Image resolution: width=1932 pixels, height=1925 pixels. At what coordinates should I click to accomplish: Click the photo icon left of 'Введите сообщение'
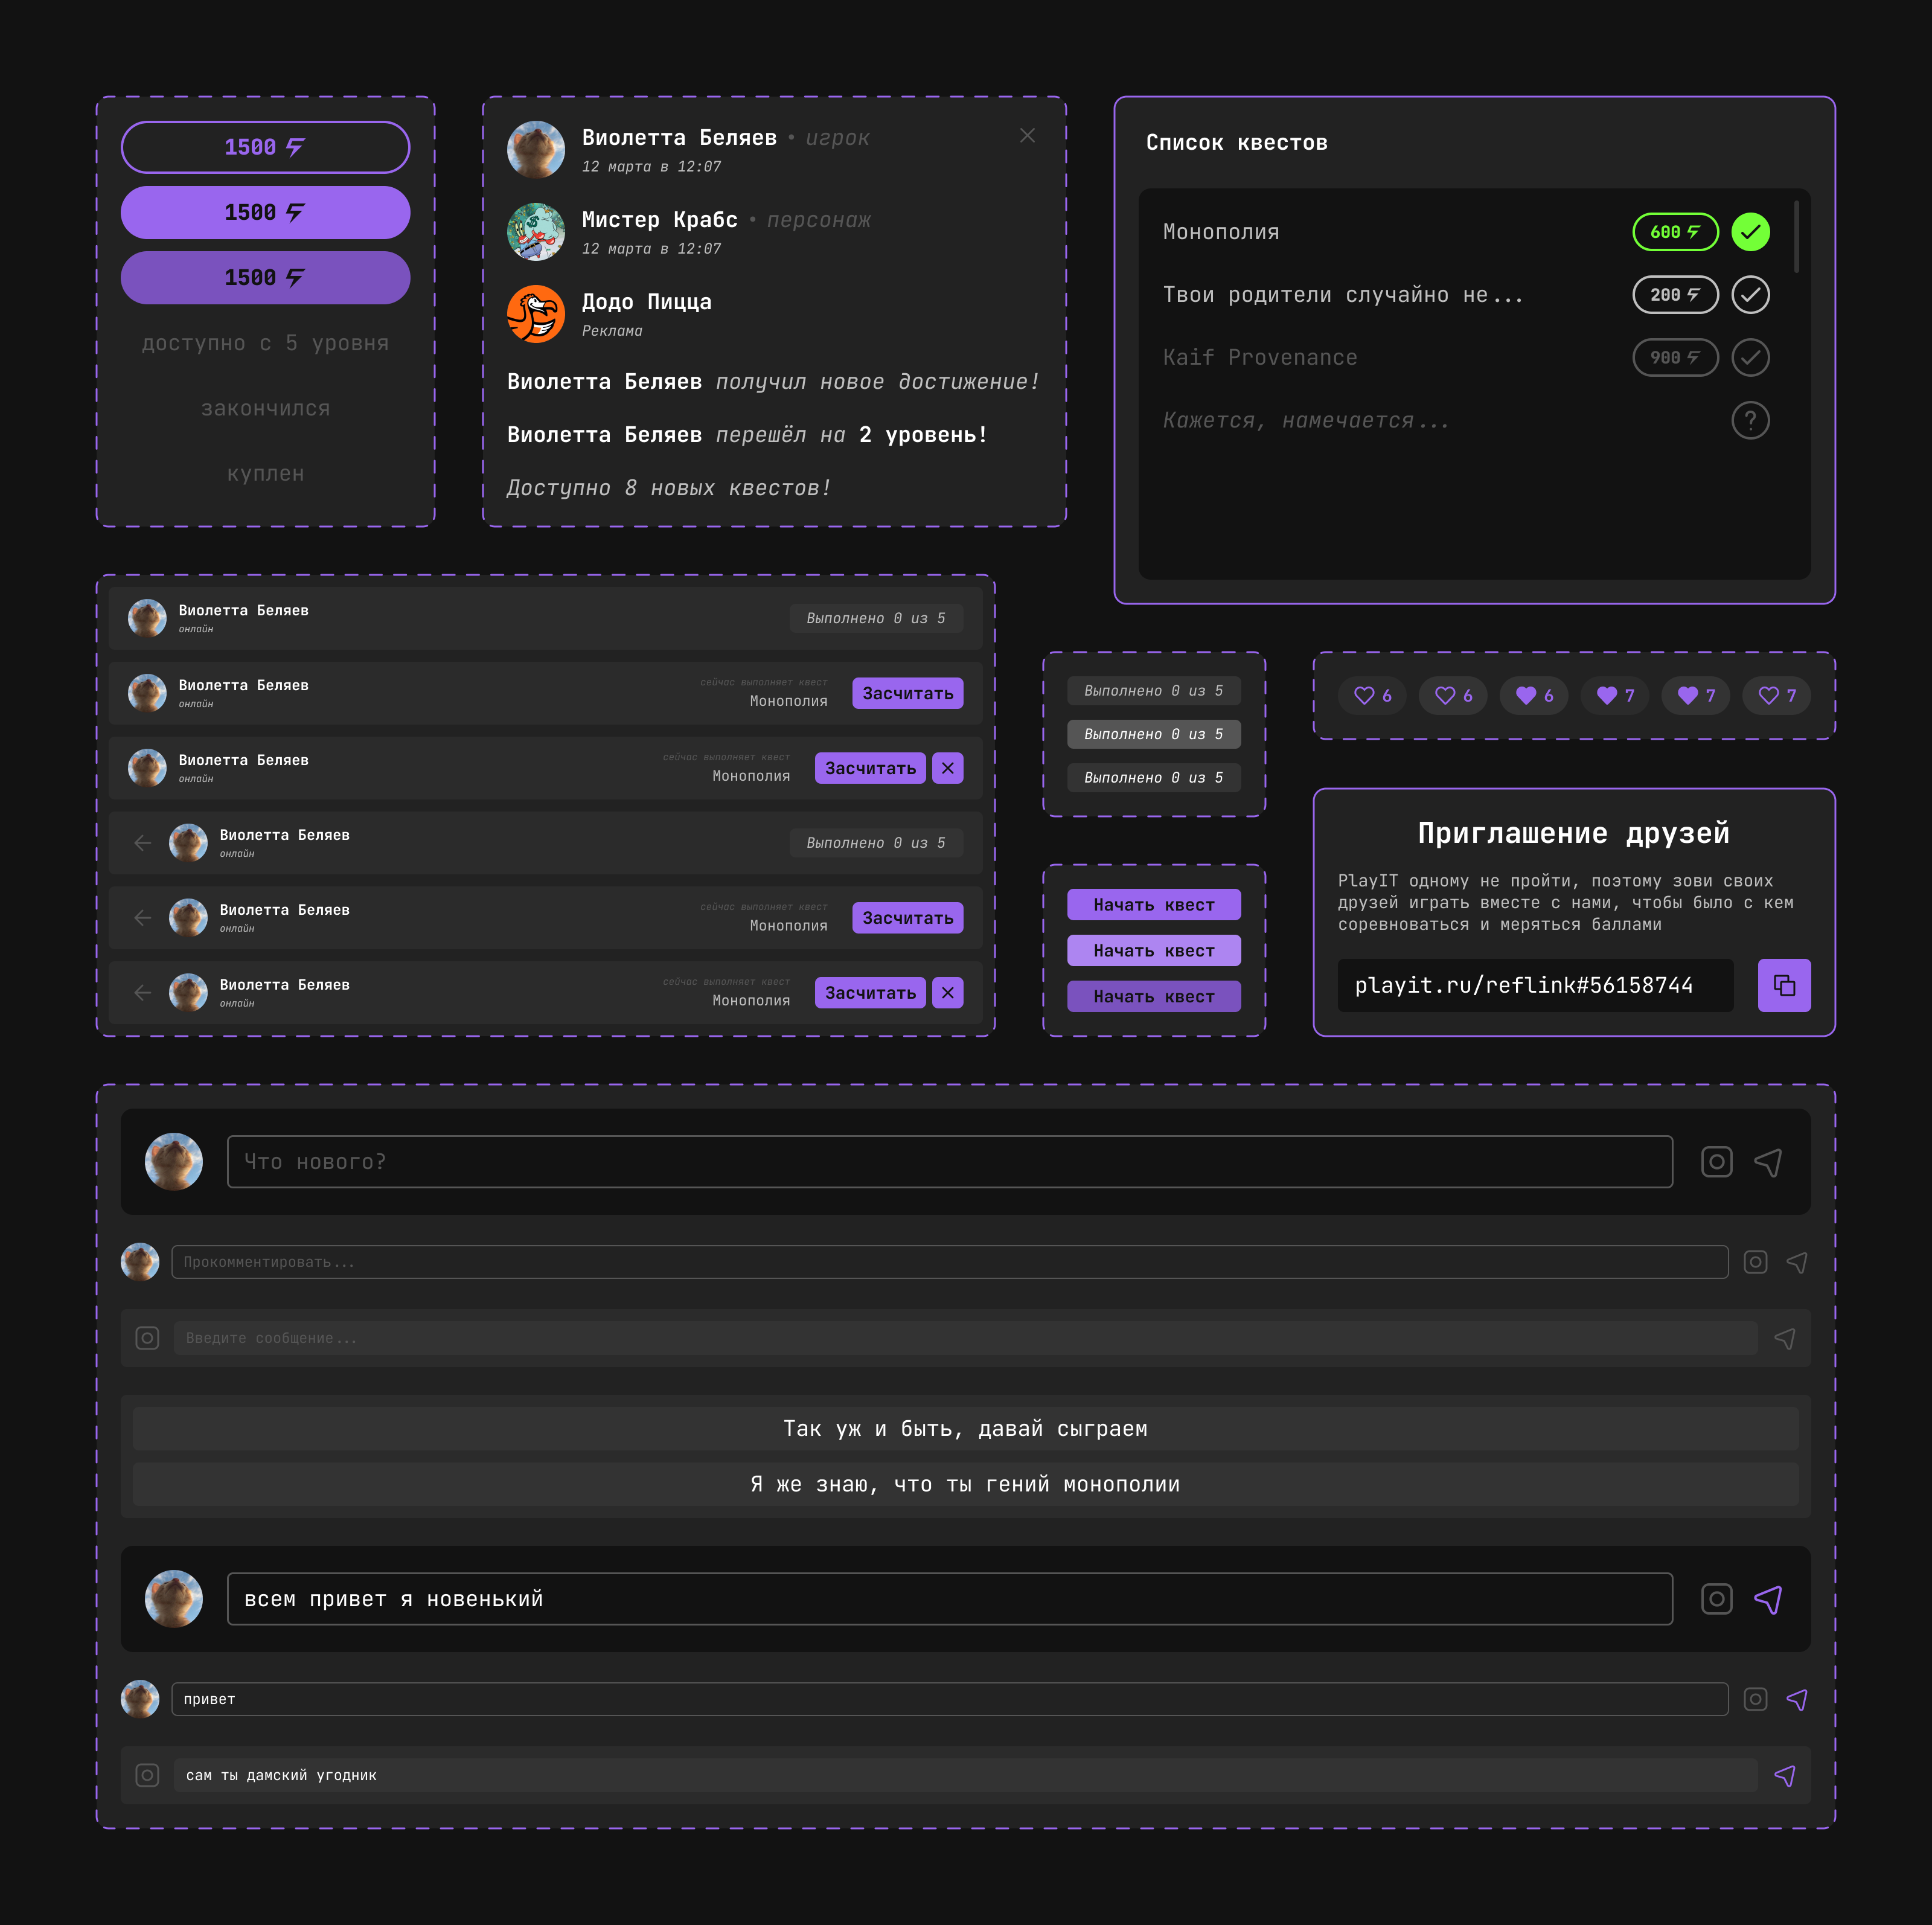tap(147, 1338)
